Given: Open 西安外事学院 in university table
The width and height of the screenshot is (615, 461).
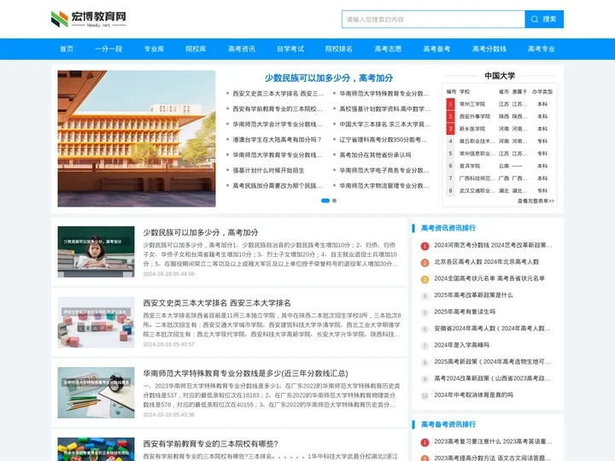Looking at the screenshot, I should point(475,116).
